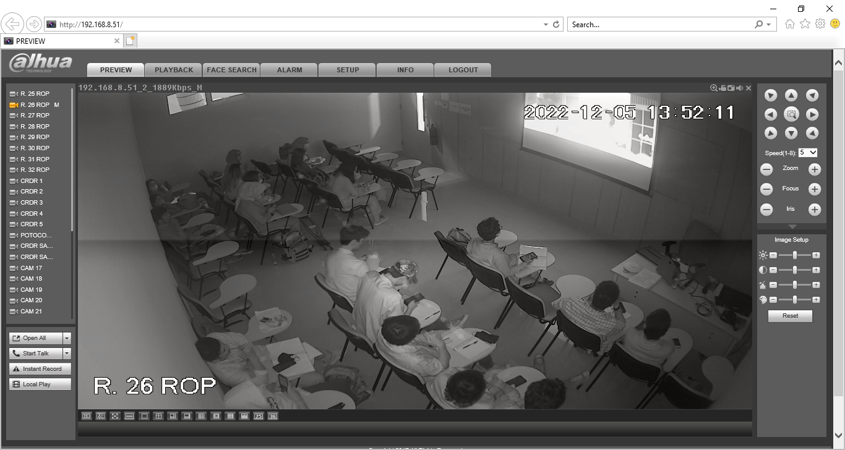Click the hue decrease minus button

click(773, 300)
